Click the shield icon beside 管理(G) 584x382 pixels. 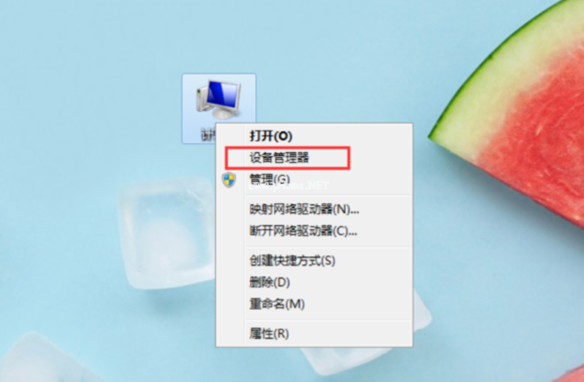pos(229,180)
